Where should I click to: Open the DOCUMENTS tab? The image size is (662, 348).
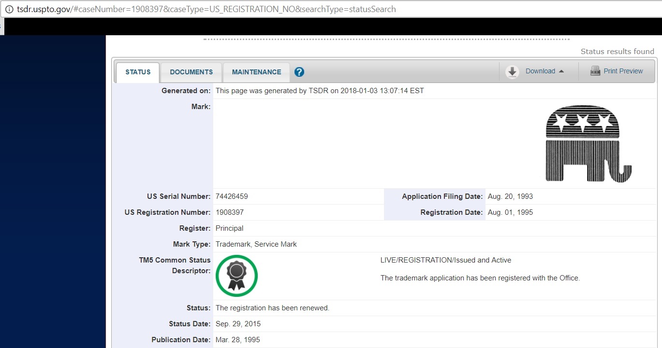pos(191,72)
